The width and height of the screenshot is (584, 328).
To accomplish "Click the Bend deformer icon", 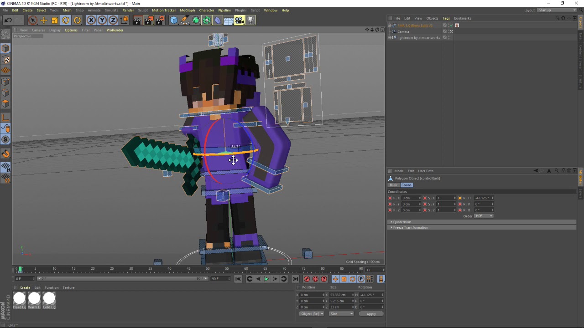I will click(x=218, y=20).
